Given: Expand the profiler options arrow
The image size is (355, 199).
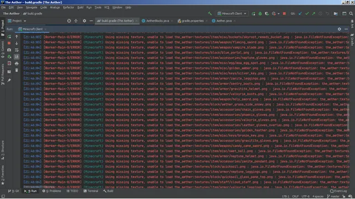Looking at the screenshot, I should coord(278,14).
